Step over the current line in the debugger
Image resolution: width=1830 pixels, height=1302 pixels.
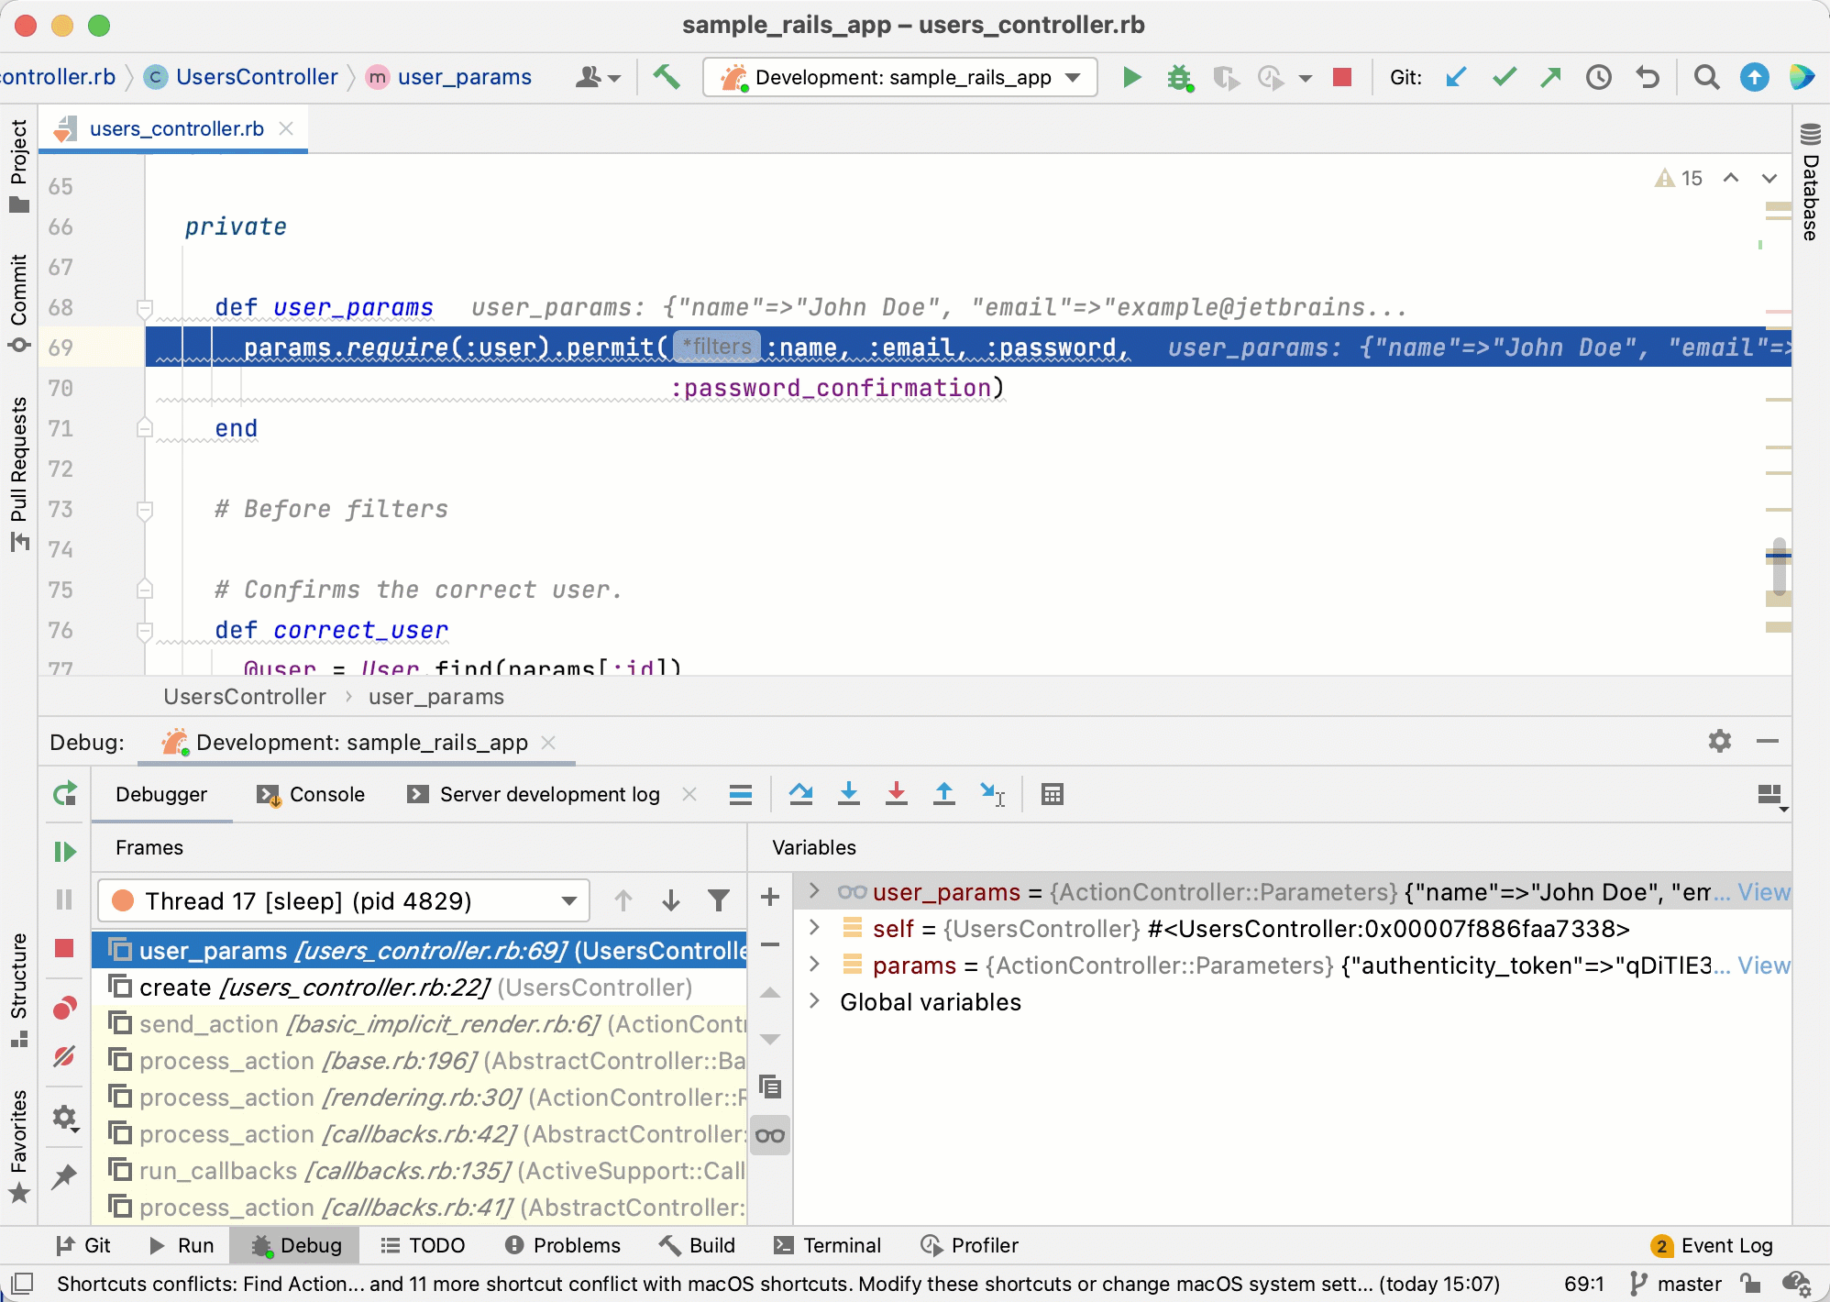click(x=801, y=794)
